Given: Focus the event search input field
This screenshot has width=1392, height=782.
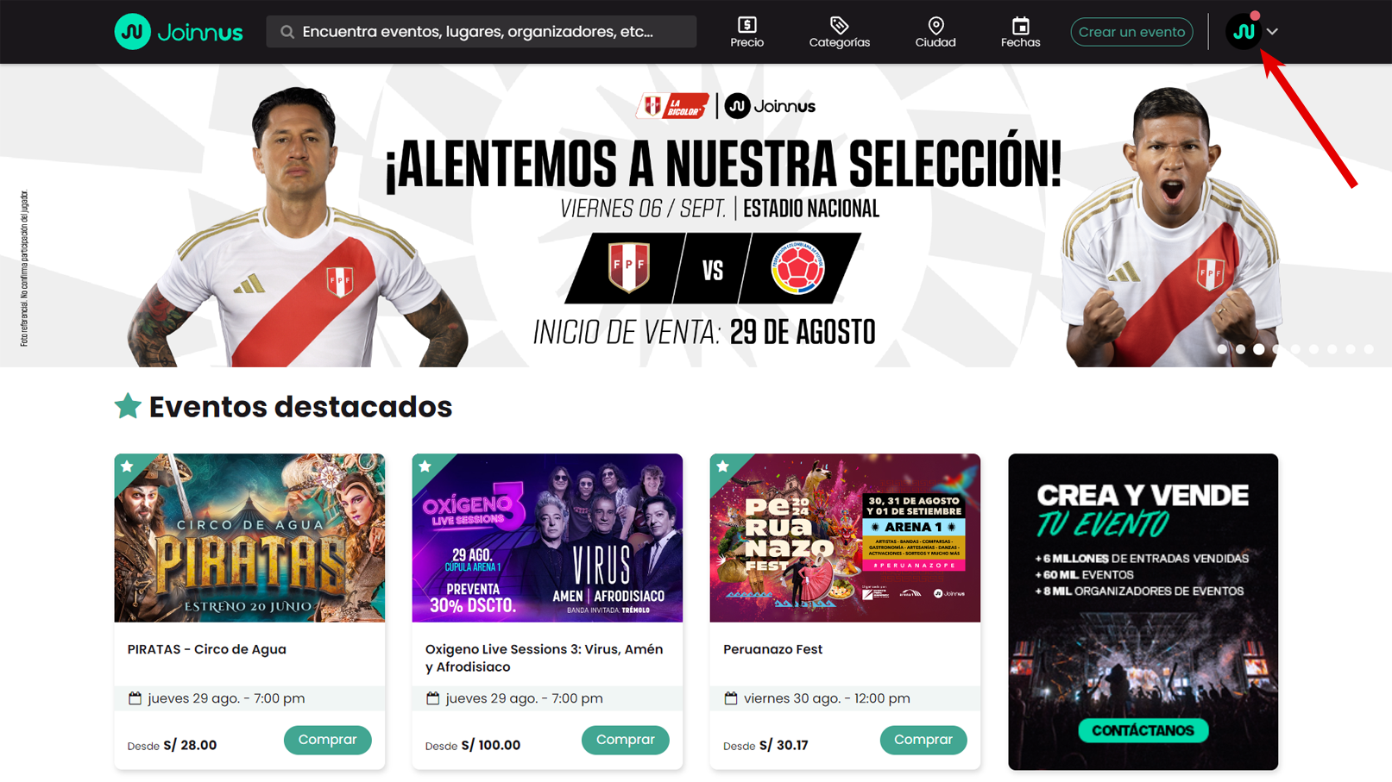Looking at the screenshot, I should click(x=481, y=32).
